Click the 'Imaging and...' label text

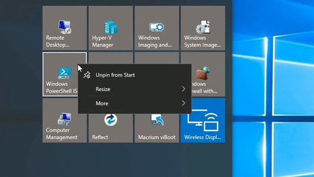[x=155, y=45]
